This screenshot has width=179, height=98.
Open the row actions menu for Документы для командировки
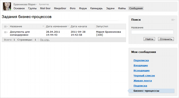(x=6, y=32)
